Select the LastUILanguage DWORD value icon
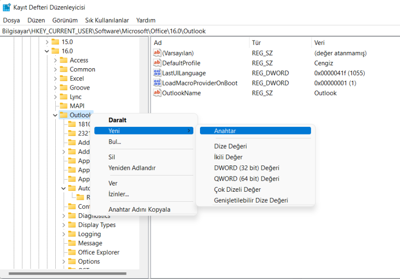 (x=157, y=73)
